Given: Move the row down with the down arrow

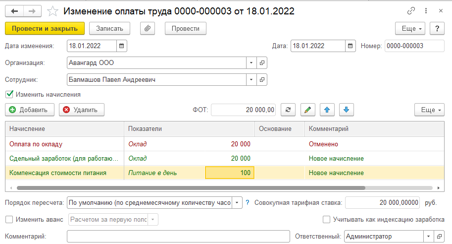Looking at the screenshot, I should (346, 110).
